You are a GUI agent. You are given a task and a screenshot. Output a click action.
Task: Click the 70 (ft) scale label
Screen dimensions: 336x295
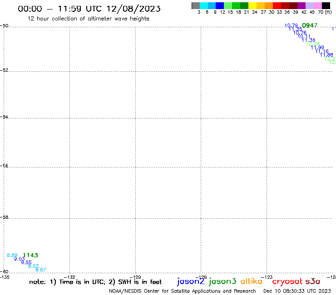(325, 12)
